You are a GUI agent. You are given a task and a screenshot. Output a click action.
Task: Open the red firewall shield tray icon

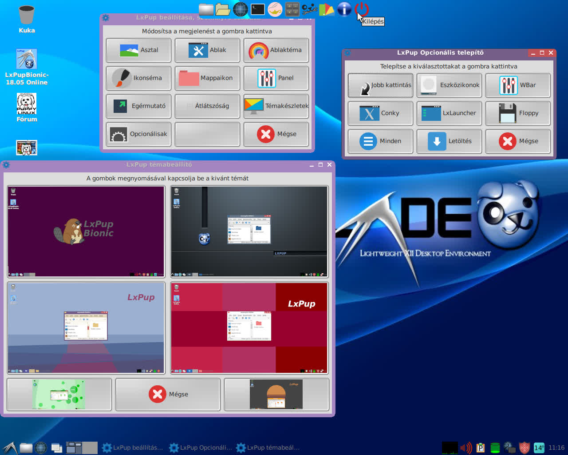tap(525, 448)
